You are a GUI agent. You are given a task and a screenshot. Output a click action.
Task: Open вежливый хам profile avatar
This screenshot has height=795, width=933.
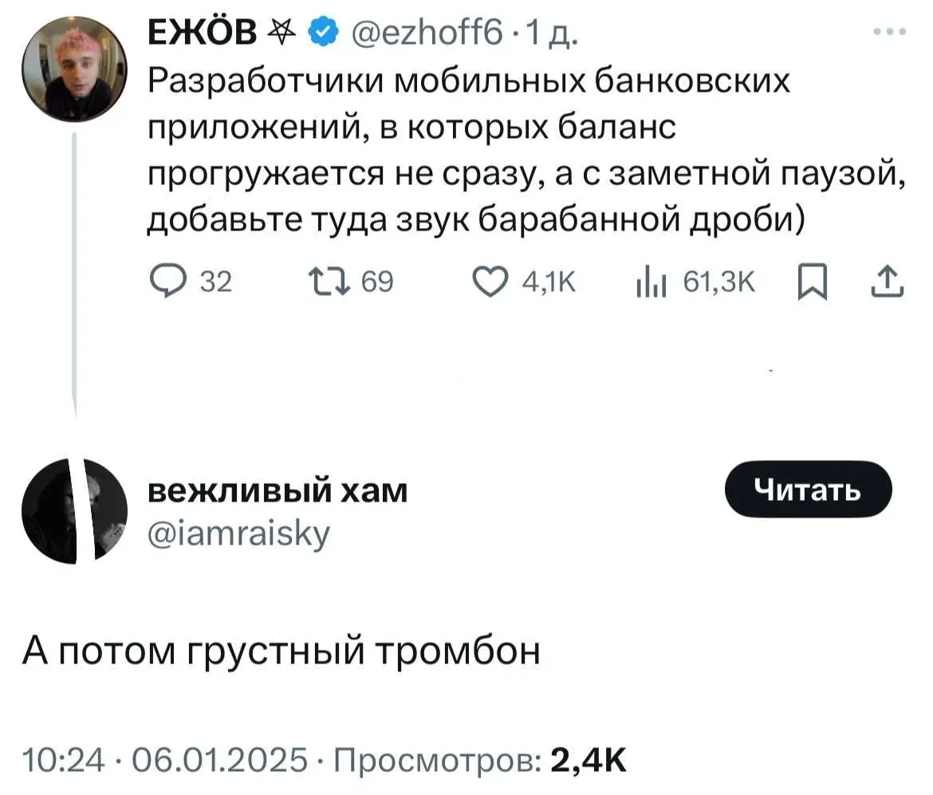[75, 511]
